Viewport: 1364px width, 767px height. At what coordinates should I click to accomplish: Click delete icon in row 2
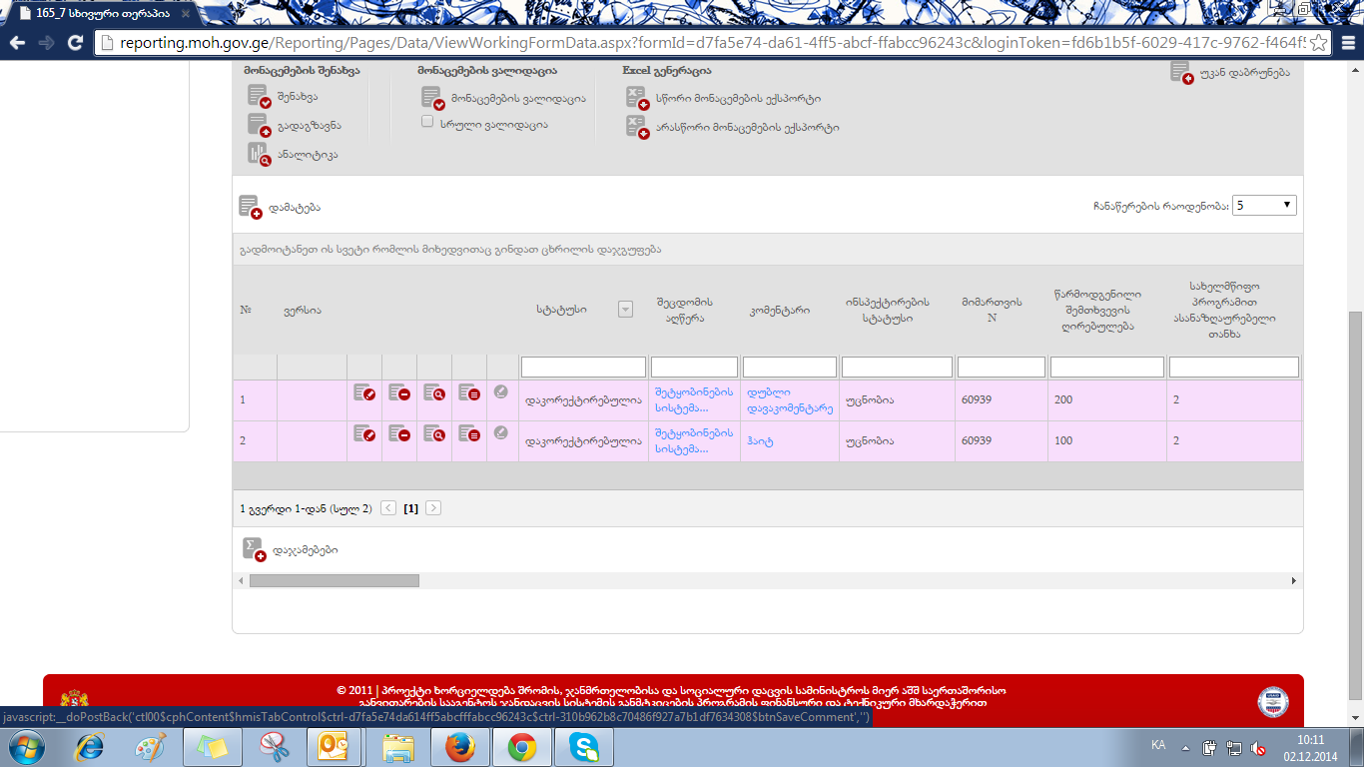(399, 433)
